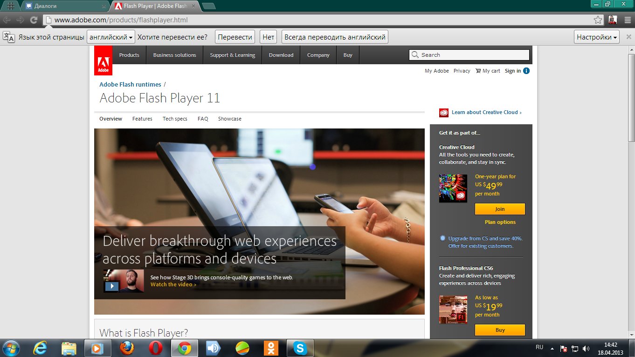Open Windows Explorer folder taskbar icon
Screen dimensions: 635x357
point(69,348)
